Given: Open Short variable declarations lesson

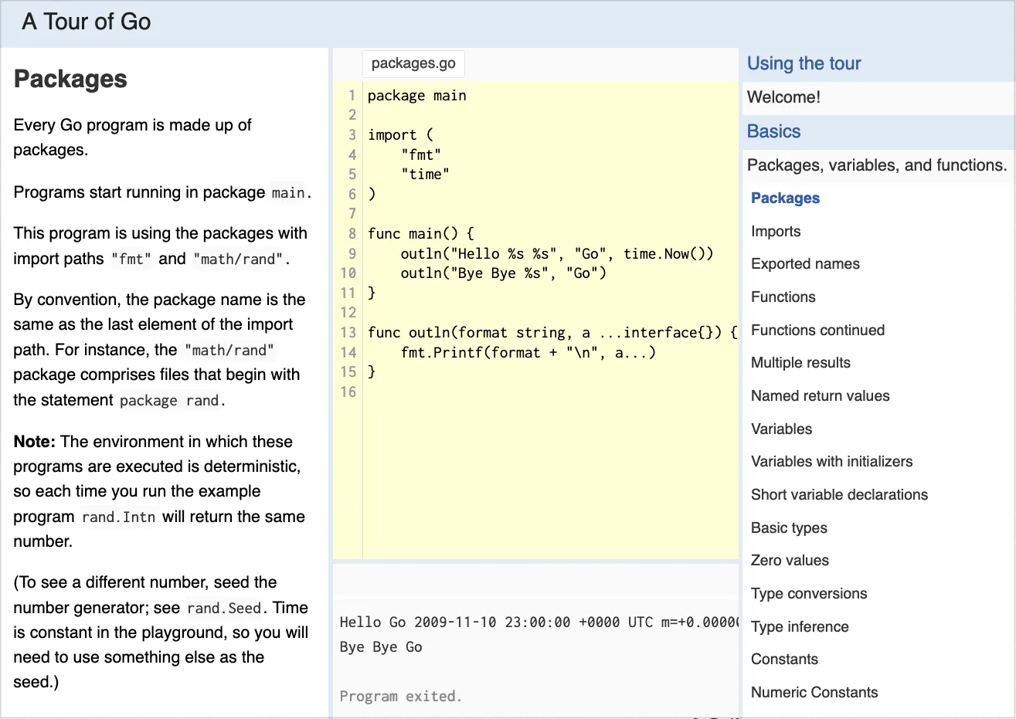Looking at the screenshot, I should (839, 495).
